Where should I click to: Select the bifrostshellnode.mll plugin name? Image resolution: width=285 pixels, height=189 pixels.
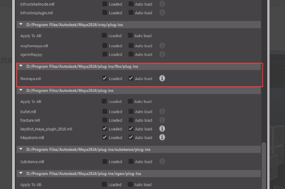click(37, 4)
